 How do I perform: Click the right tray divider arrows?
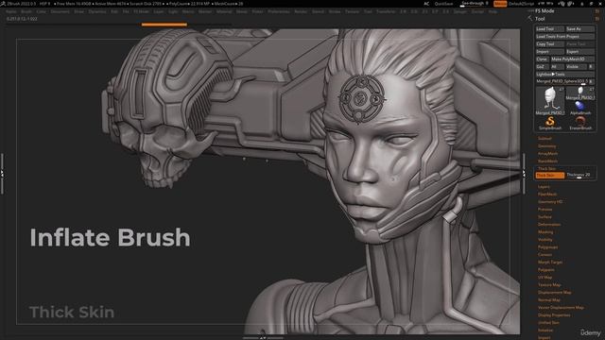(524, 174)
